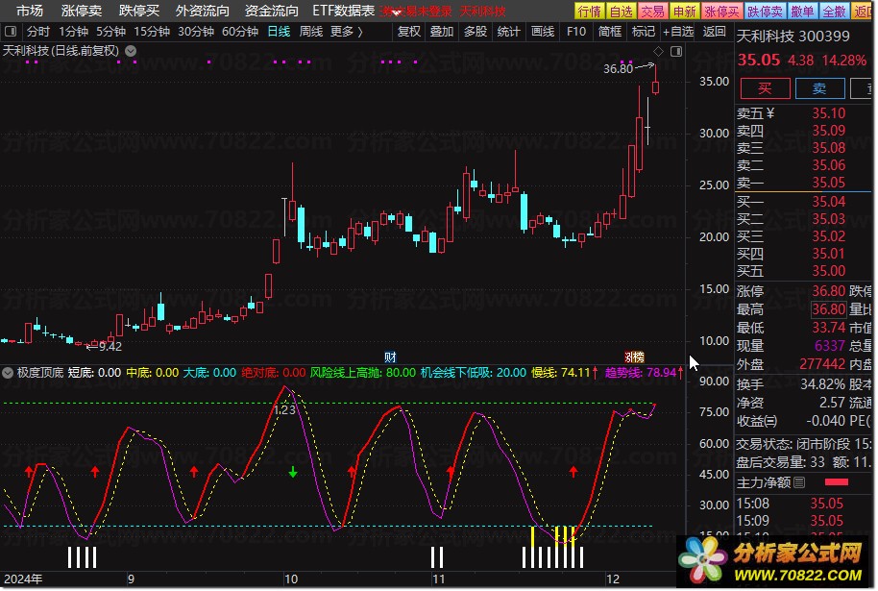This screenshot has width=878, height=591.
Task: Click the 卖五 price 35.10
Action: 829,113
